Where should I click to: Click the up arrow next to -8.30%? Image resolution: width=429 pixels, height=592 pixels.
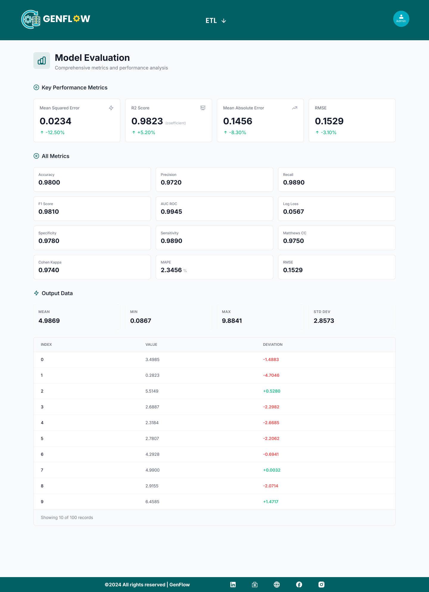coord(226,132)
